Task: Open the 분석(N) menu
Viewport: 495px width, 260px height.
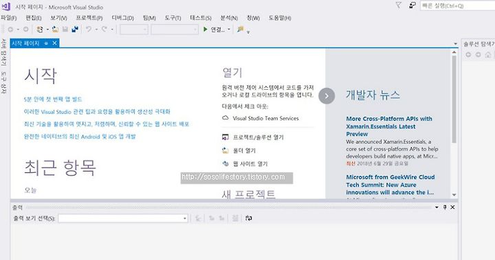Action: click(x=229, y=18)
